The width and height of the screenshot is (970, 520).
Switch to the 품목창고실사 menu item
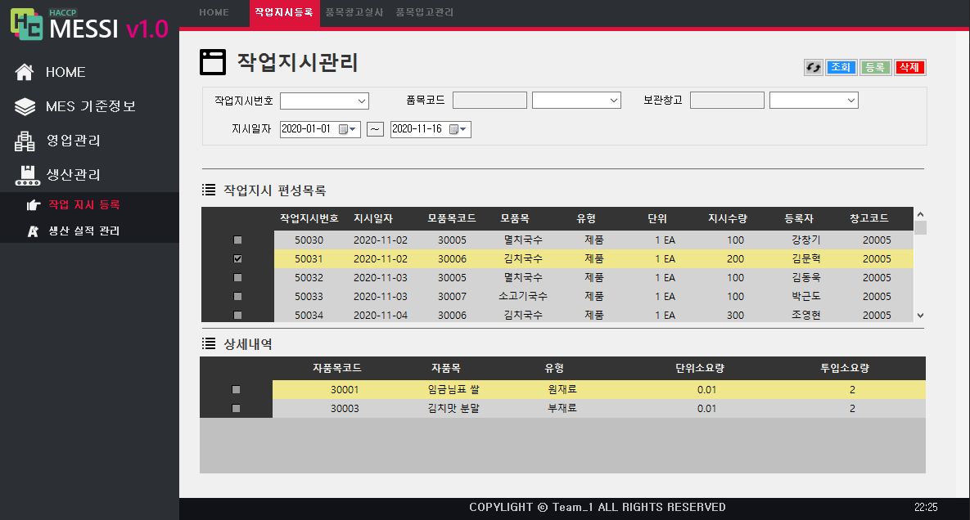coord(356,12)
